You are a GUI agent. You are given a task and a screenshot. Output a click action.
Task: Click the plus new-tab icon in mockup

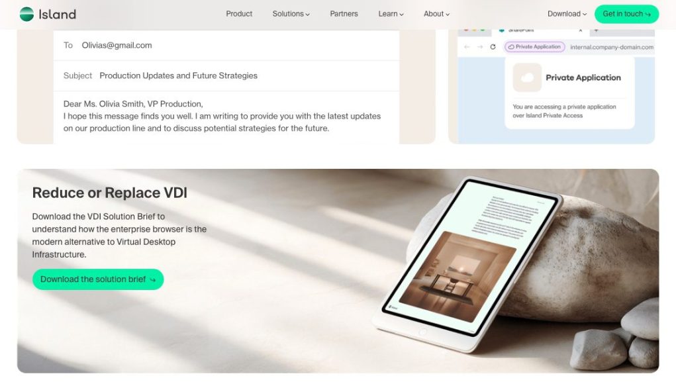[597, 30]
